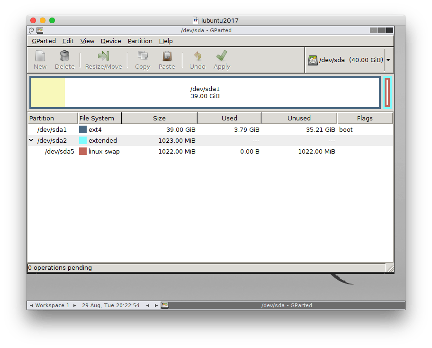The height and width of the screenshot is (348, 432).
Task: Click the 0.00 B used cell
Action: pos(250,151)
